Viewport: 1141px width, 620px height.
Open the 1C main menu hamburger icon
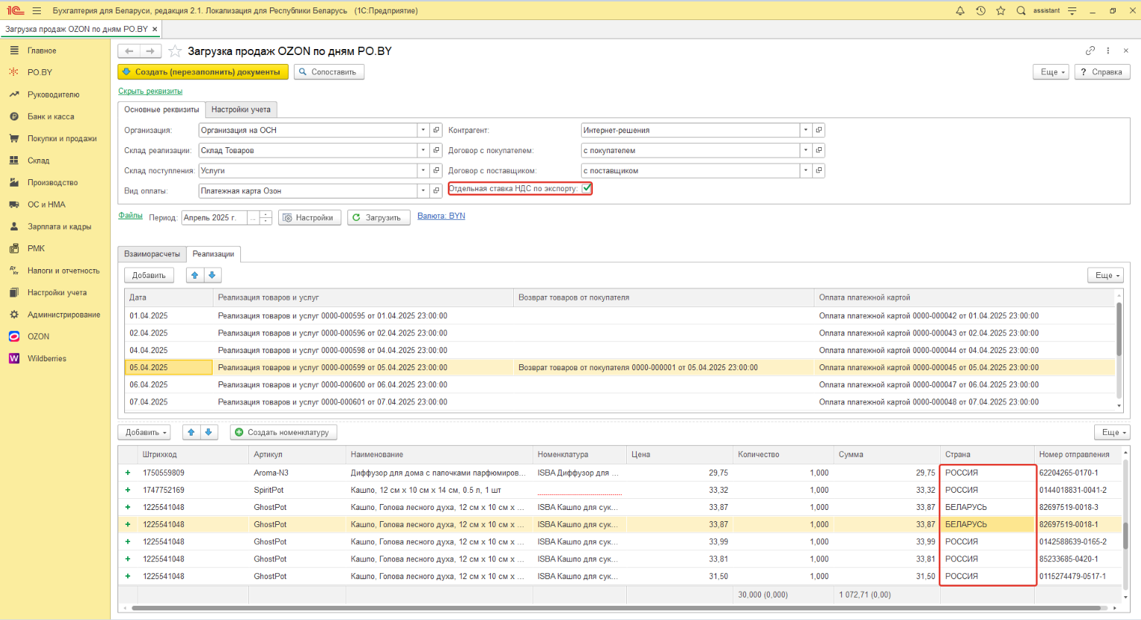[36, 10]
